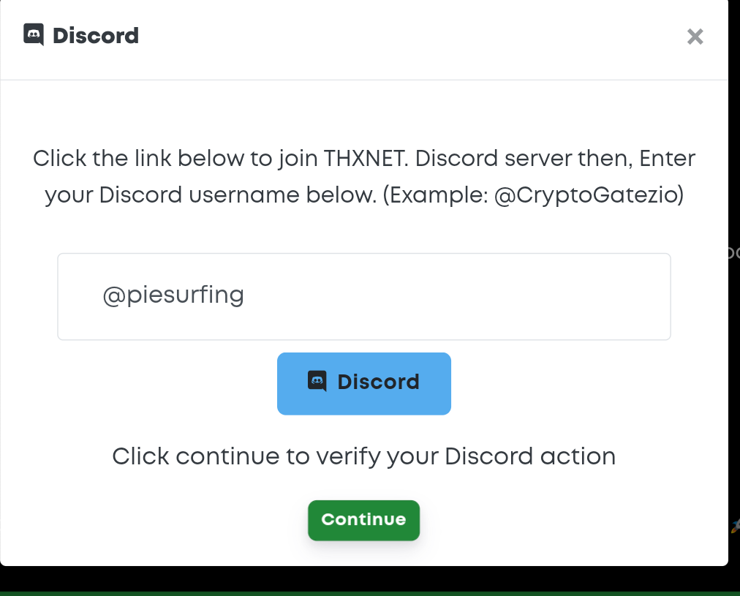740x596 pixels.
Task: Click the Discord icon inside the blue button
Action: point(317,381)
